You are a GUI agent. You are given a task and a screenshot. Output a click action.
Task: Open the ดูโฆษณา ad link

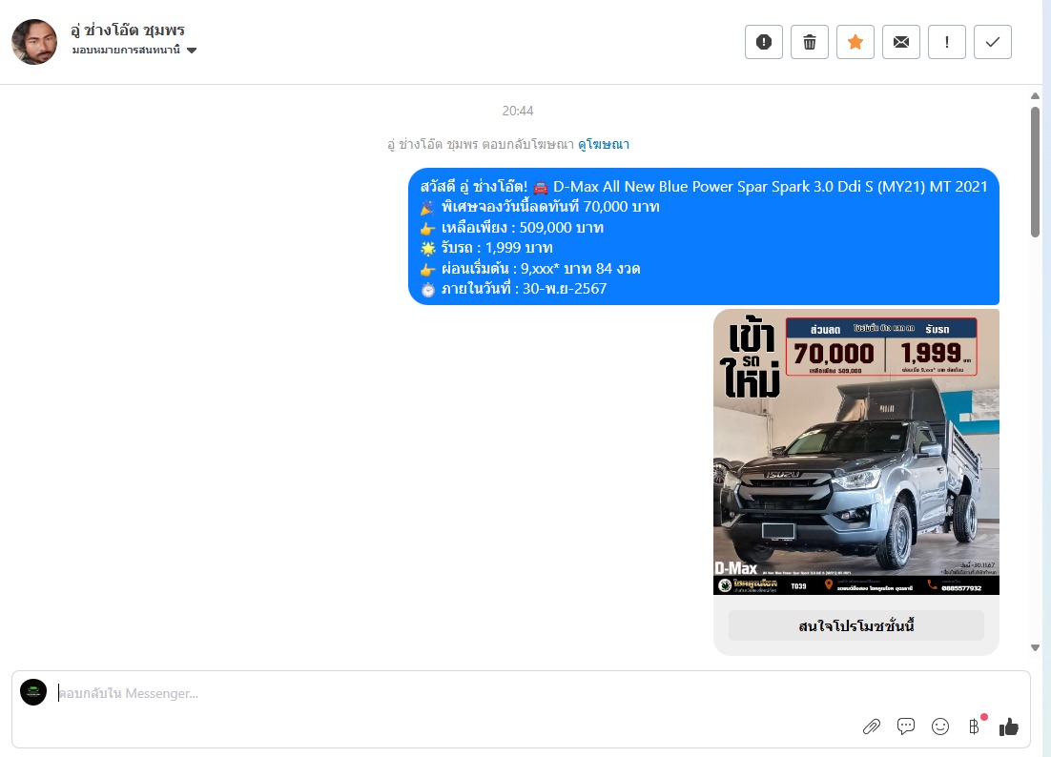pyautogui.click(x=604, y=144)
